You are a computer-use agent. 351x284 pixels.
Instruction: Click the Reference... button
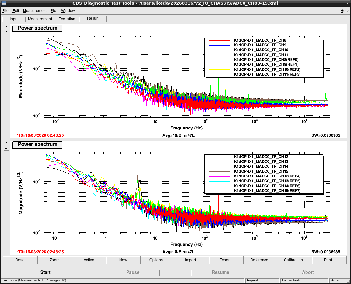(x=261, y=260)
